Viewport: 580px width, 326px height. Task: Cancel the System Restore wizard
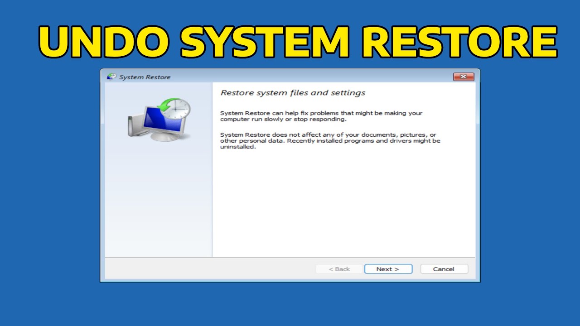[444, 269]
